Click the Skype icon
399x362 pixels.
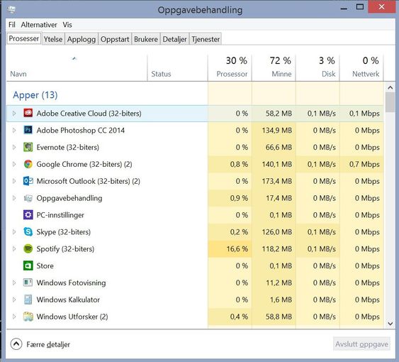28,231
